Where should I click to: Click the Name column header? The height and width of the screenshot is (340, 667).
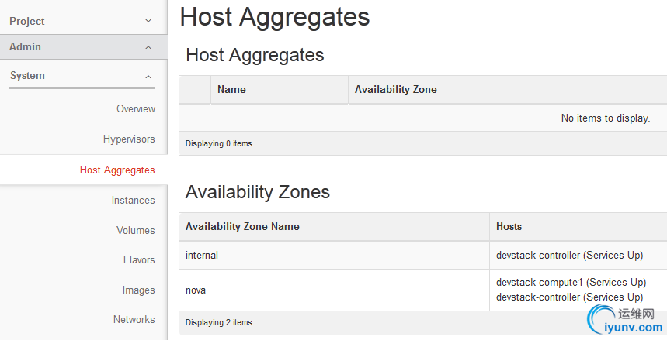pyautogui.click(x=231, y=90)
